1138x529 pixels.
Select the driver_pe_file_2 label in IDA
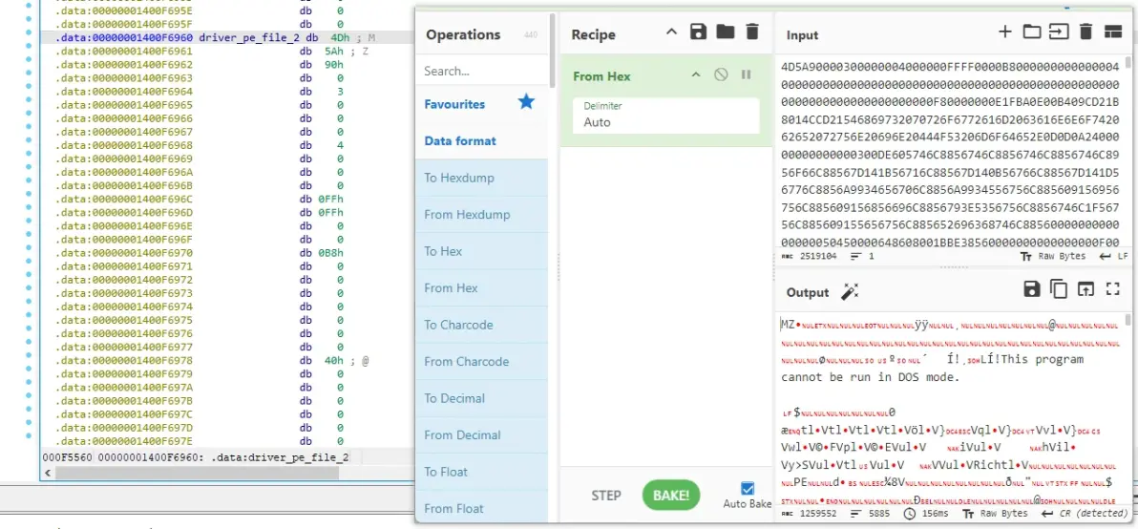coord(250,38)
